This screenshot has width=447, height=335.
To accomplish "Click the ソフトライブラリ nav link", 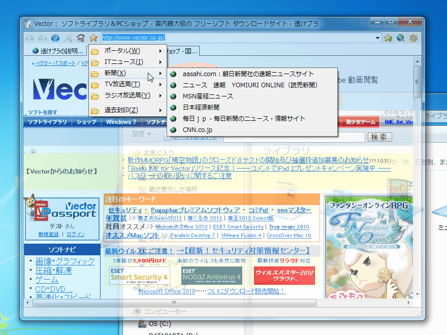I will 47,122.
